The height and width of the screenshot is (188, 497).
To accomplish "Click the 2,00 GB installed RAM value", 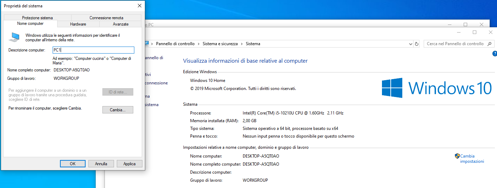I will point(250,121).
